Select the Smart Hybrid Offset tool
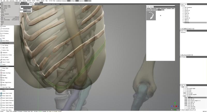The image size is (207, 112). point(7,103)
